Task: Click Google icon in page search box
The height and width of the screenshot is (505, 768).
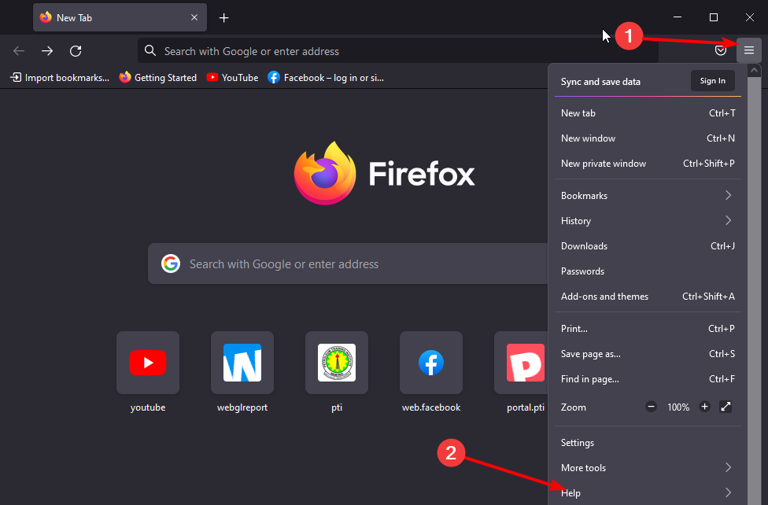Action: (x=171, y=264)
